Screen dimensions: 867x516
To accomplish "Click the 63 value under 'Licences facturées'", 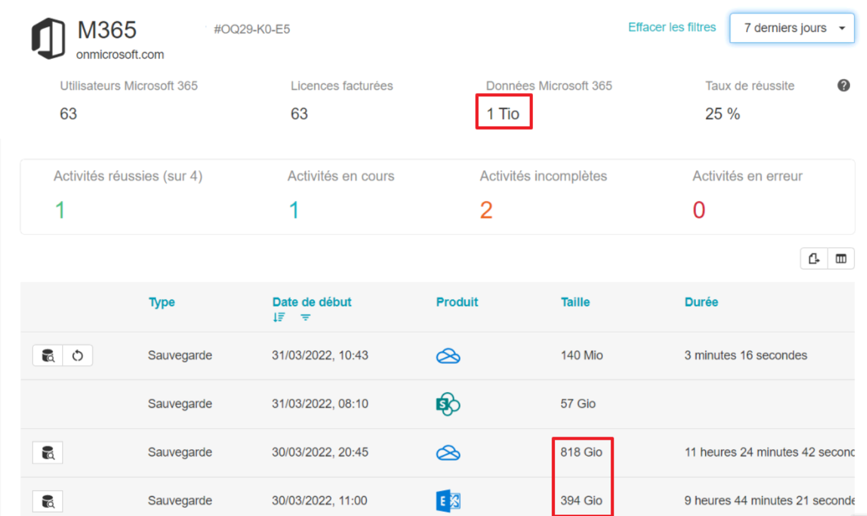I will 300,114.
